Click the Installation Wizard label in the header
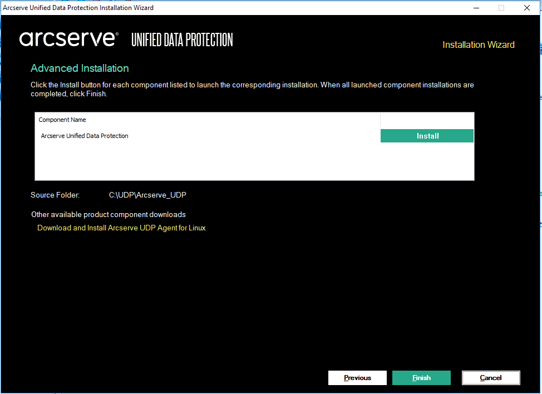The width and height of the screenshot is (542, 394). point(479,45)
